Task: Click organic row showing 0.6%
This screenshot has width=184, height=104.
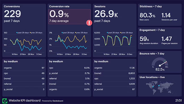Action: point(69,89)
